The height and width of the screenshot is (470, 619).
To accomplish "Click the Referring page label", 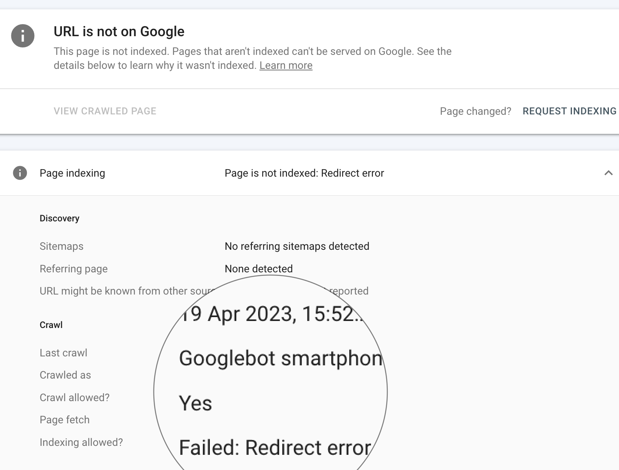I will point(74,269).
